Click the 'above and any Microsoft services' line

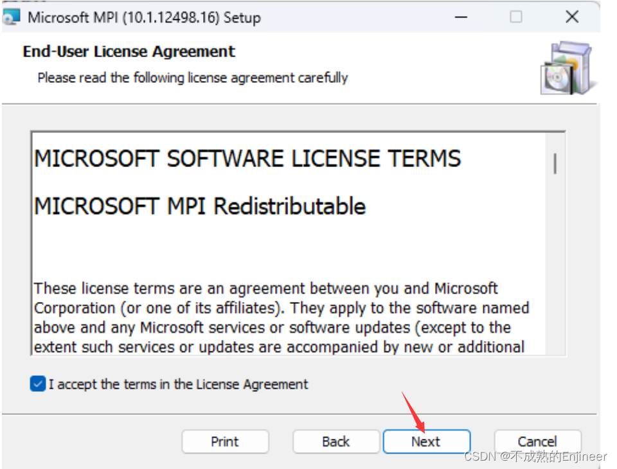coord(273,328)
